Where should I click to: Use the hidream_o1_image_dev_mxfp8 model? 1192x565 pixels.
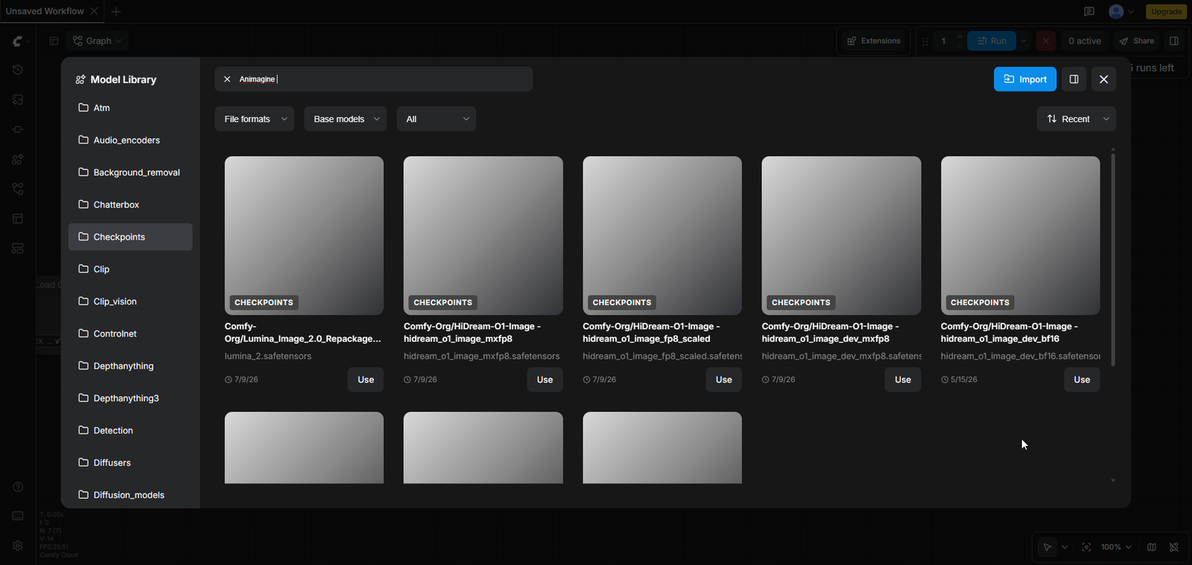[903, 380]
